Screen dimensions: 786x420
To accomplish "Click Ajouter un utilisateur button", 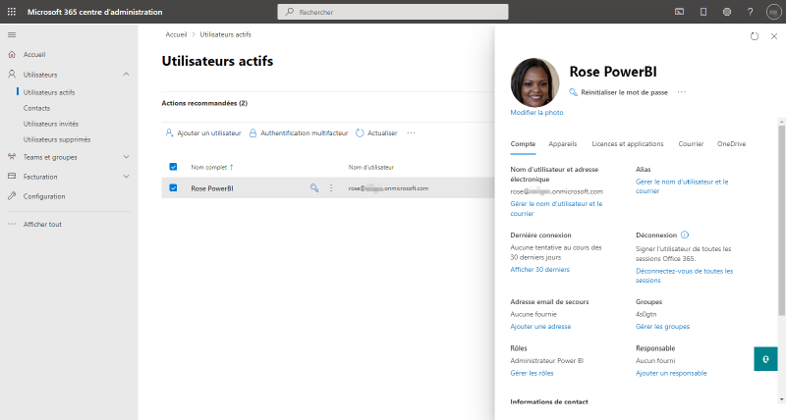I will coord(203,133).
